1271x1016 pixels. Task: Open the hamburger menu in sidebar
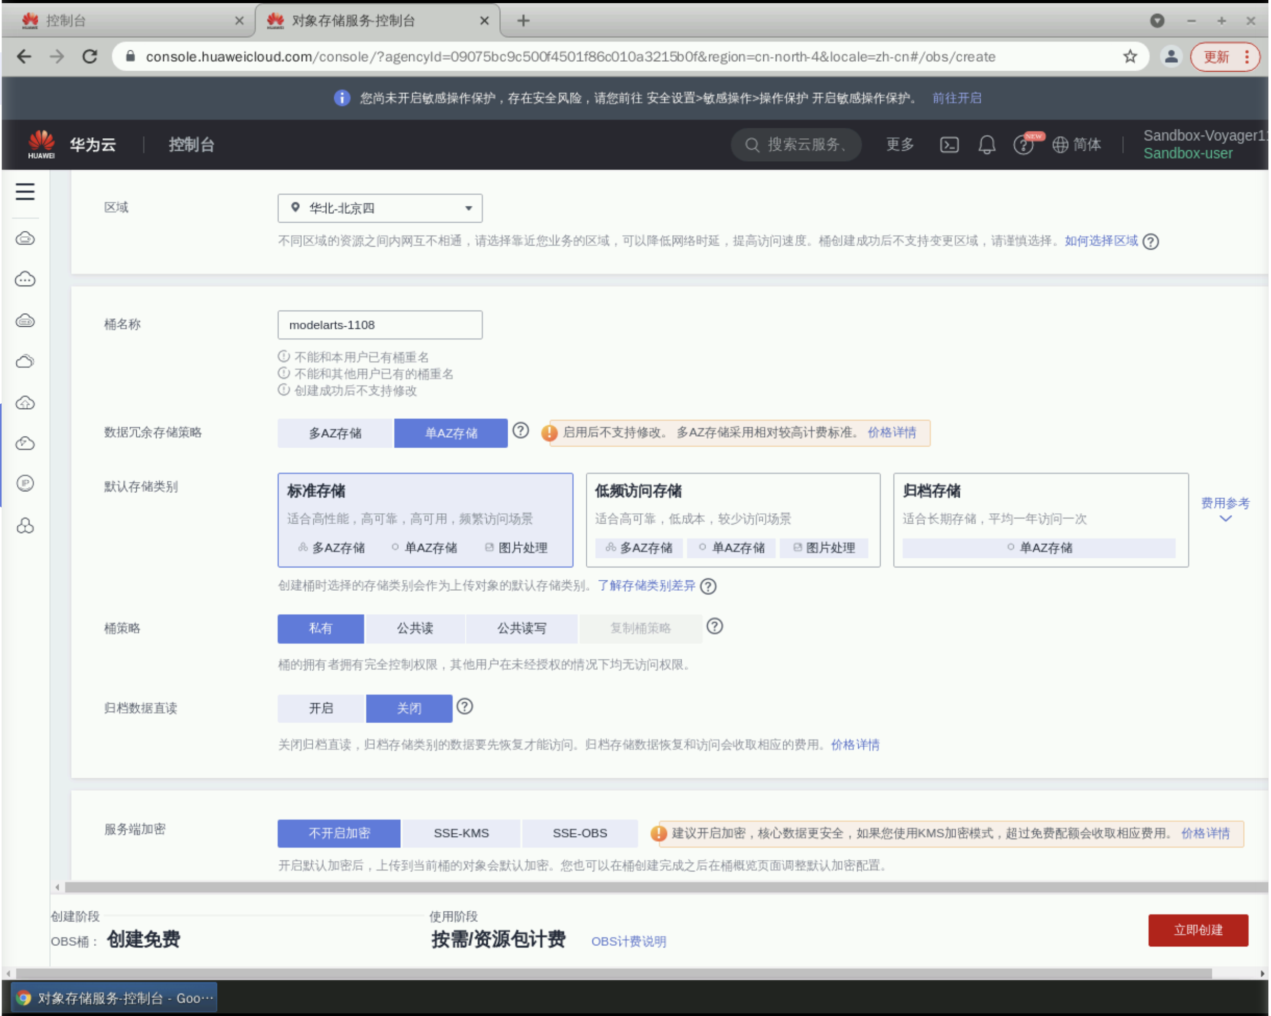click(x=25, y=192)
